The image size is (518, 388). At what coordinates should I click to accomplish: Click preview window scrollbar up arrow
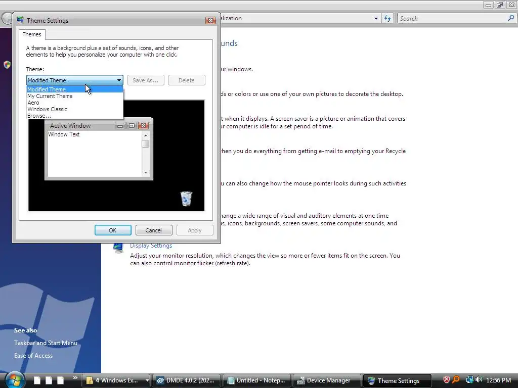click(146, 135)
